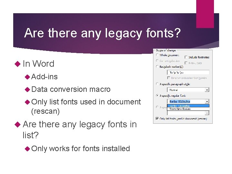232x174 pixels.
Task: Choose Times New Roman from font list
Action: (188, 109)
